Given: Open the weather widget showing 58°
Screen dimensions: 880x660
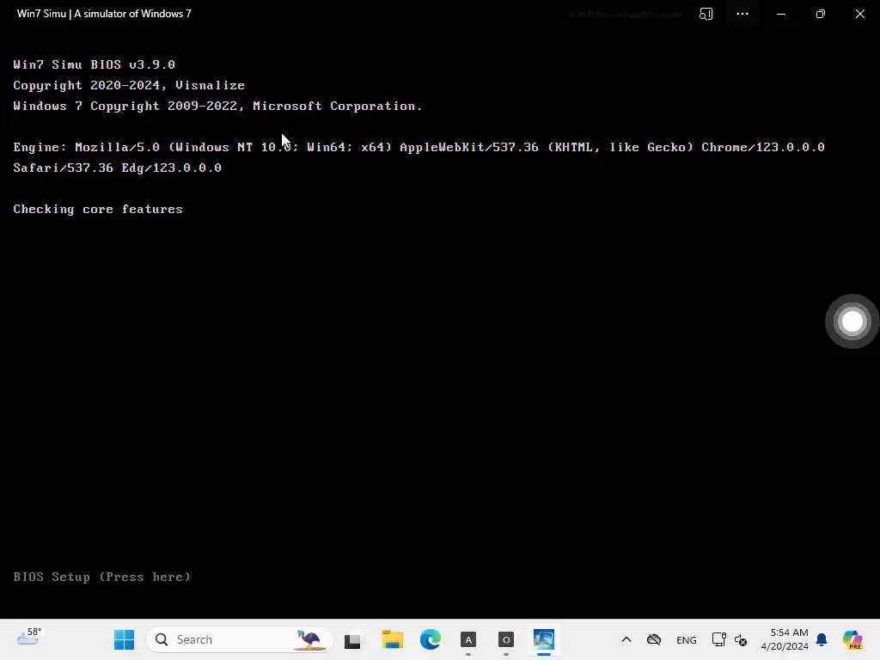Looking at the screenshot, I should point(29,638).
